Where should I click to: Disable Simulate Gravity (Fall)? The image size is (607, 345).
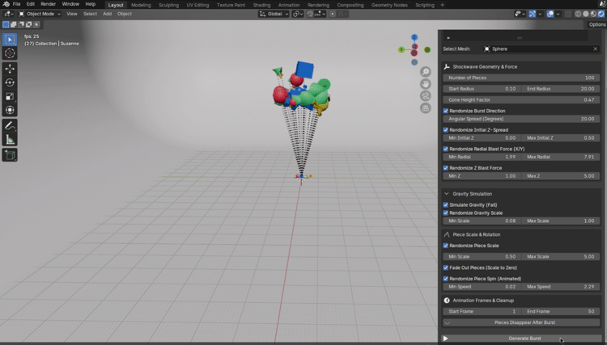point(446,204)
